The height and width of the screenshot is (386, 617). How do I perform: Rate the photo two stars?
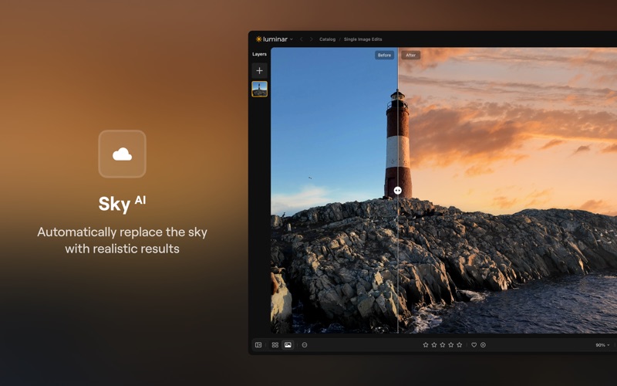434,345
